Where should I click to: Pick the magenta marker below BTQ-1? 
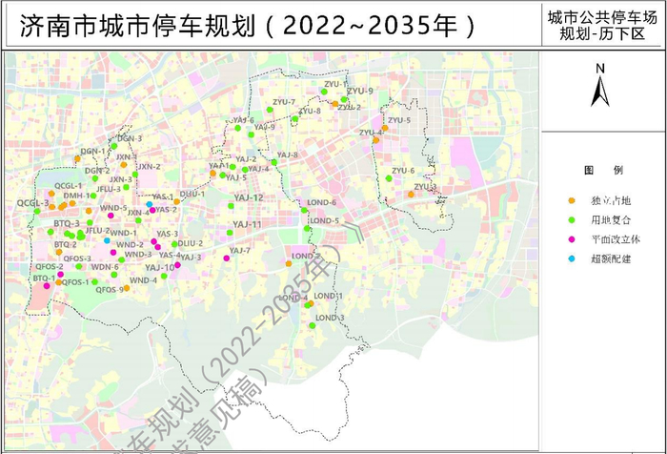[x=47, y=286]
